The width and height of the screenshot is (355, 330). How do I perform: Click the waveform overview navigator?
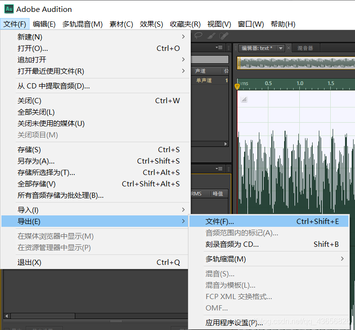click(296, 63)
